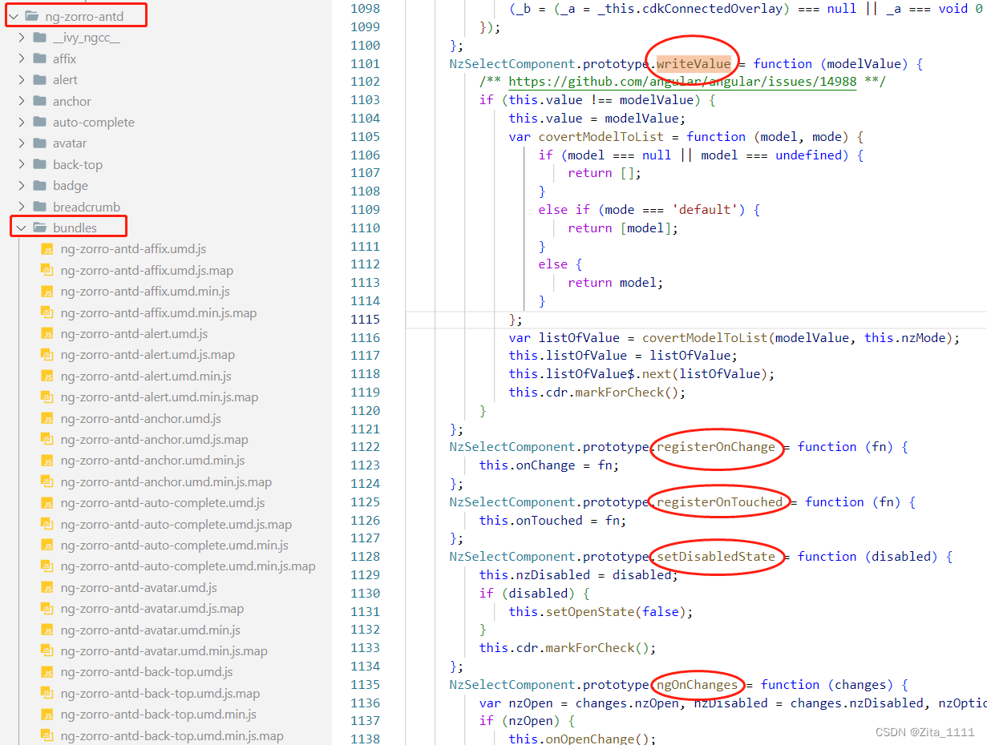Click the folder icon next to breadcrumb
The height and width of the screenshot is (745, 987).
coord(38,207)
